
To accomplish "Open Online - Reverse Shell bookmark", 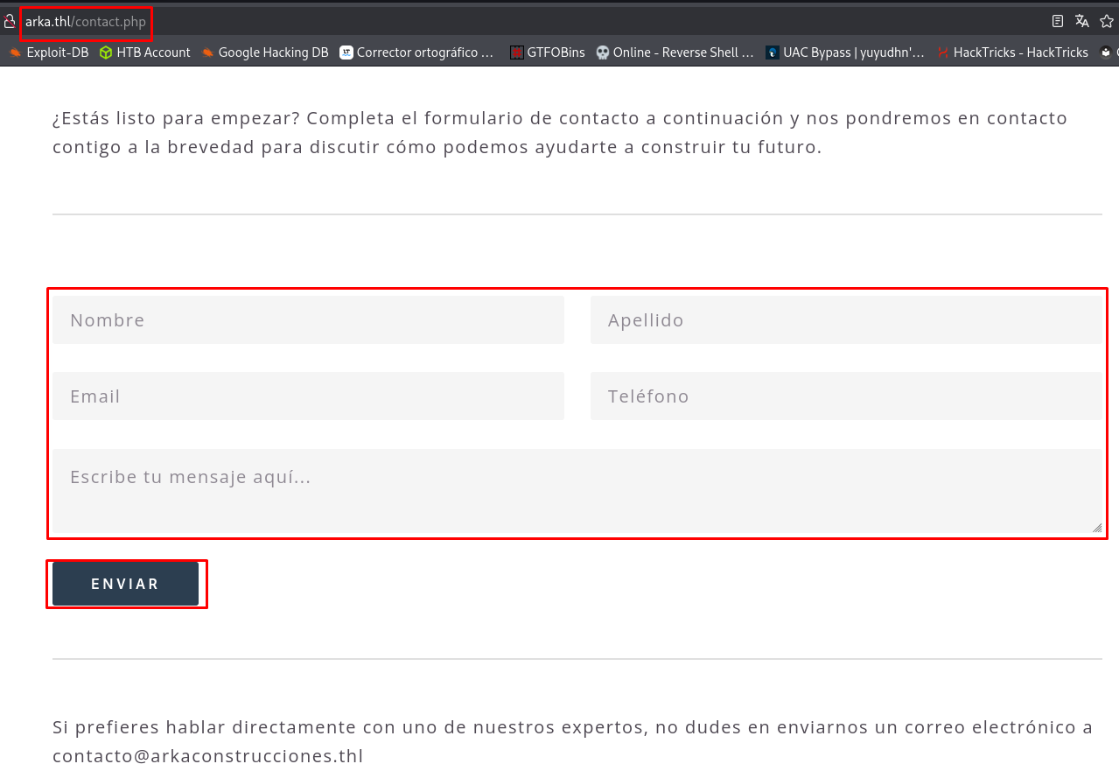I will tap(675, 53).
